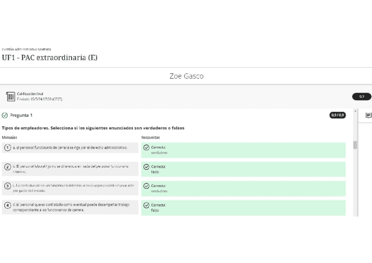Click the student name Zoe Gasco
The height and width of the screenshot is (263, 372).
[186, 76]
